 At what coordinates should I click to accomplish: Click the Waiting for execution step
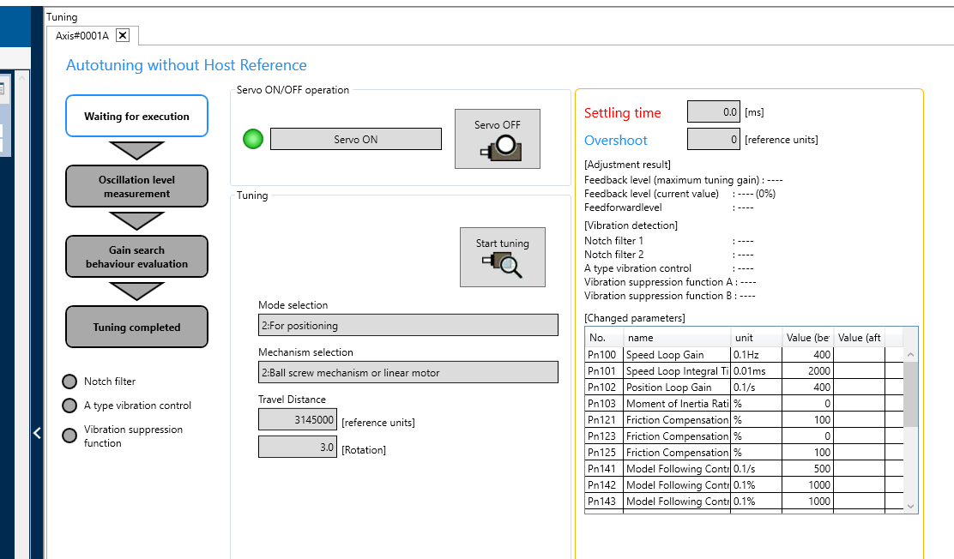[137, 117]
